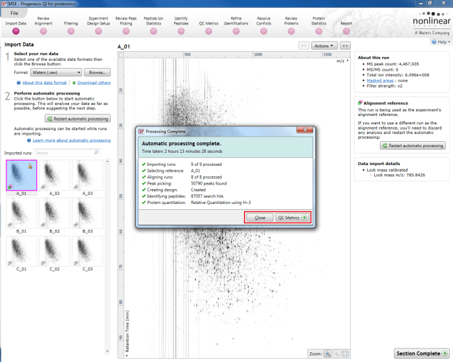Open Download others link

94,83
